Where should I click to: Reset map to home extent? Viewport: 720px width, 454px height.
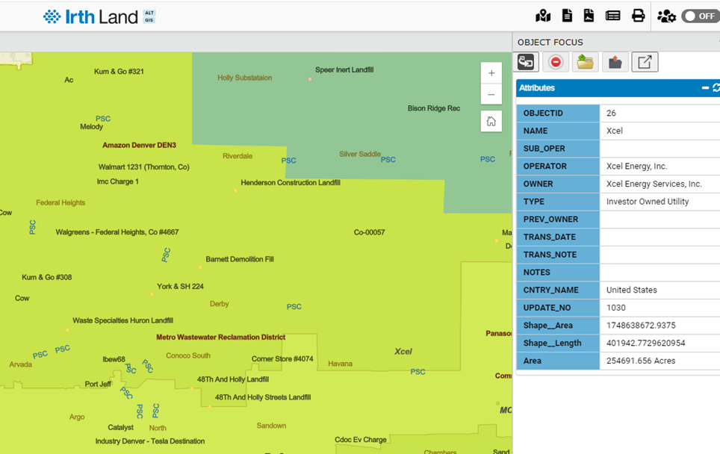point(491,122)
